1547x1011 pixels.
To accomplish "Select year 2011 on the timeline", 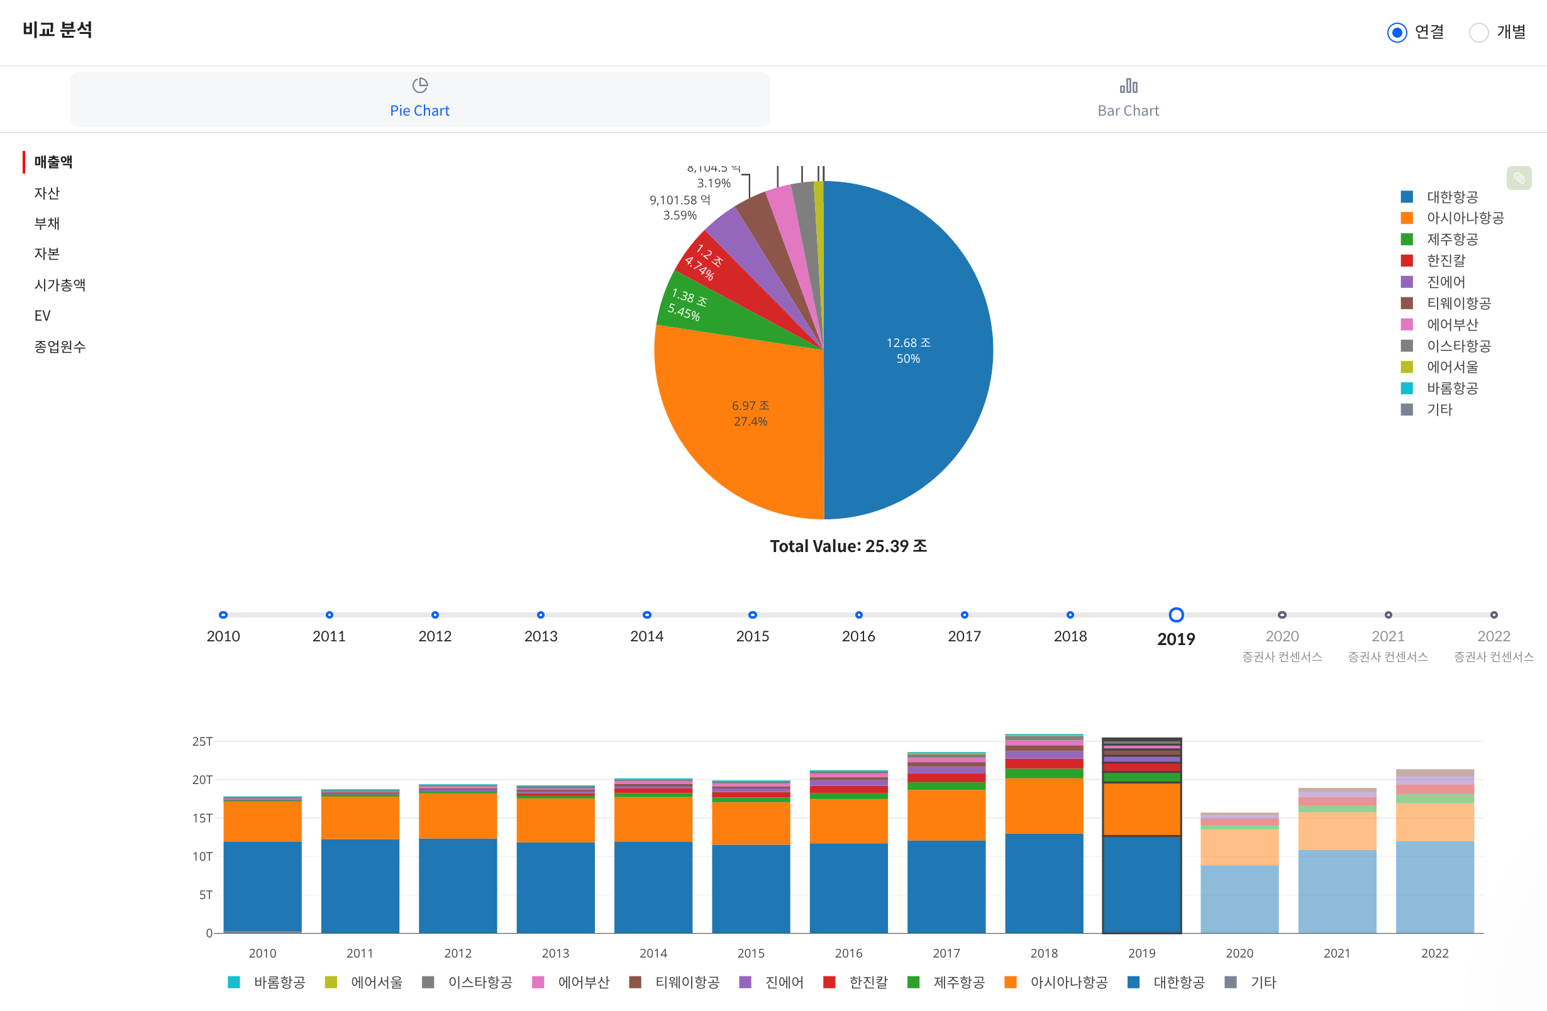I will [x=329, y=615].
